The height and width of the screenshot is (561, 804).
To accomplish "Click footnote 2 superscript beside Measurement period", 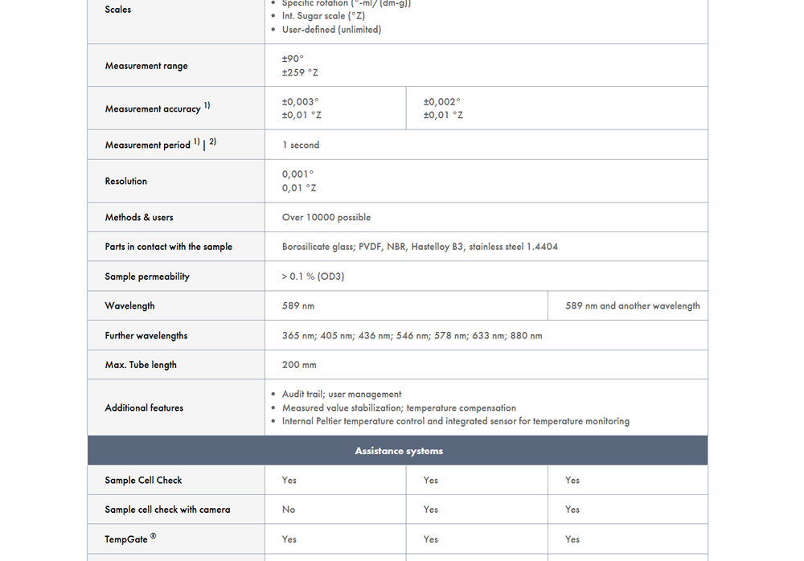I will (x=212, y=142).
